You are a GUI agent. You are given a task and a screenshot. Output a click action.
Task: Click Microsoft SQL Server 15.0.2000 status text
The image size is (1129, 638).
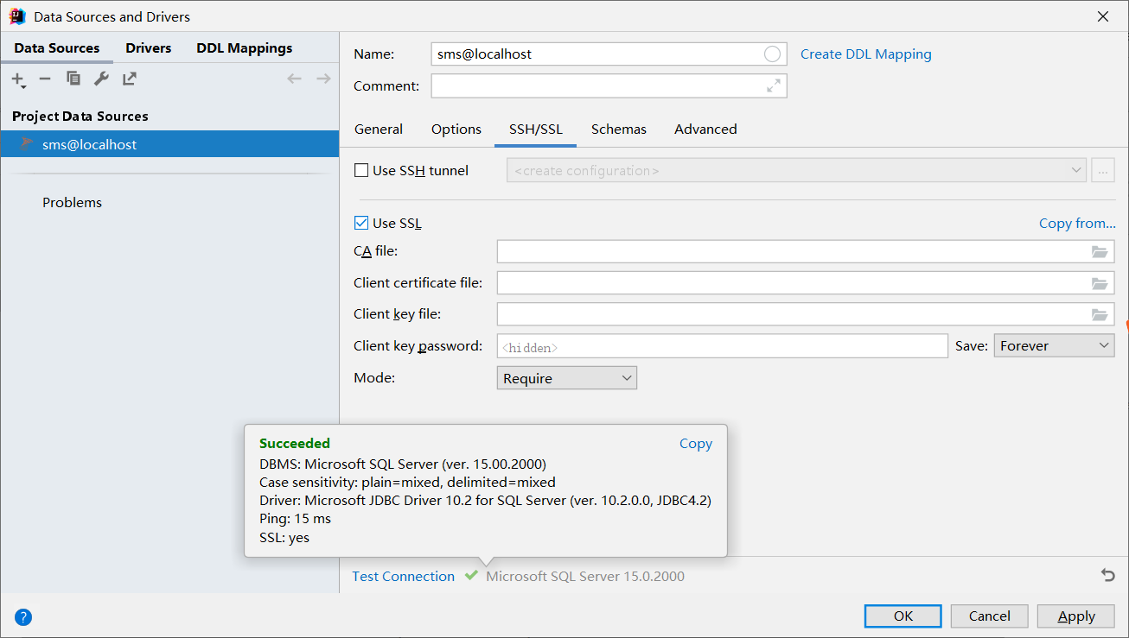pos(585,577)
